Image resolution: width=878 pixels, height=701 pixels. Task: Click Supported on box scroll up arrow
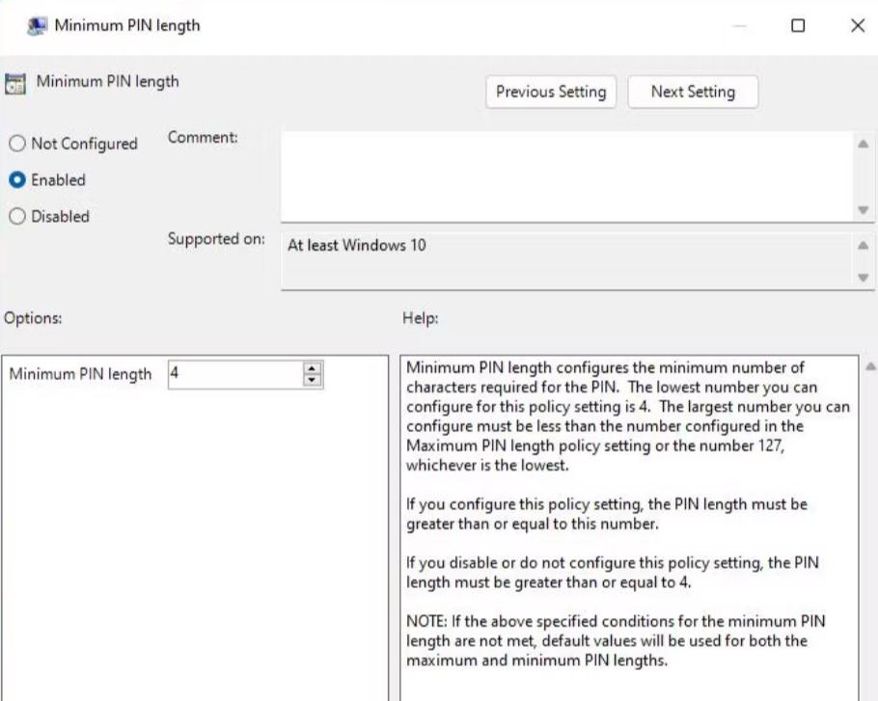point(863,246)
